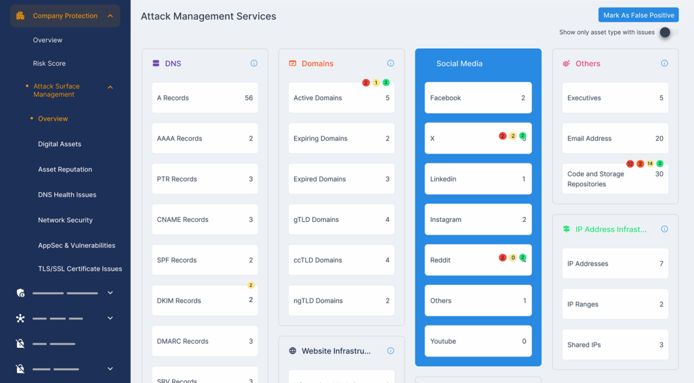Select the Instagram card
This screenshot has height=383, width=694.
point(478,219)
